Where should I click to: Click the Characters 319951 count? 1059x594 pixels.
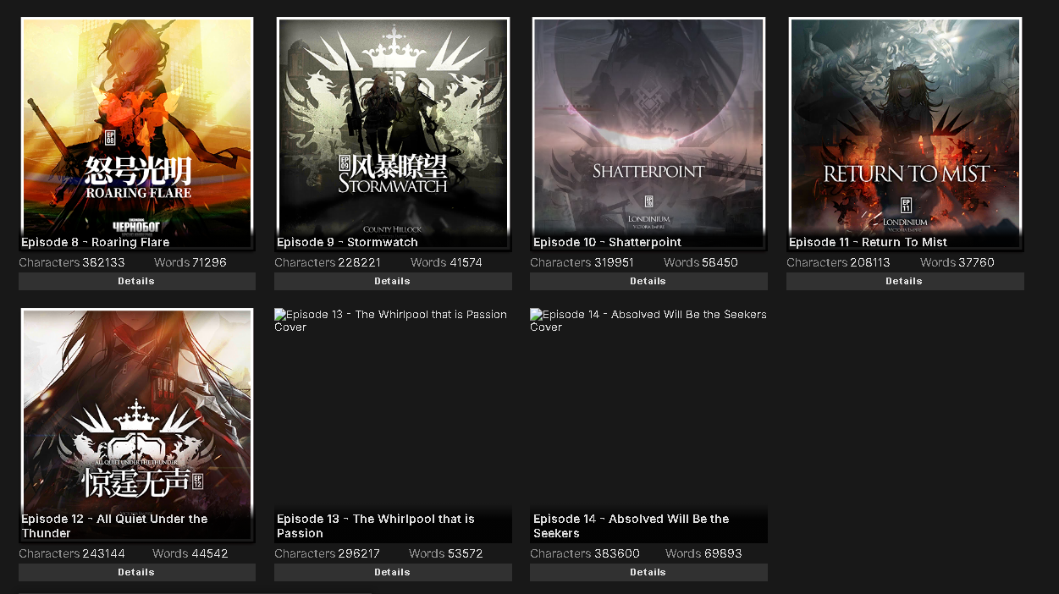pos(582,262)
